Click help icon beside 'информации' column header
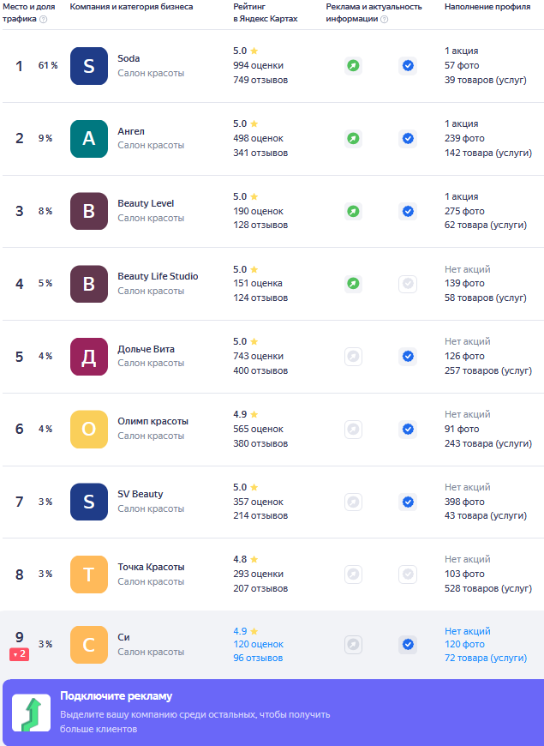 coord(384,20)
